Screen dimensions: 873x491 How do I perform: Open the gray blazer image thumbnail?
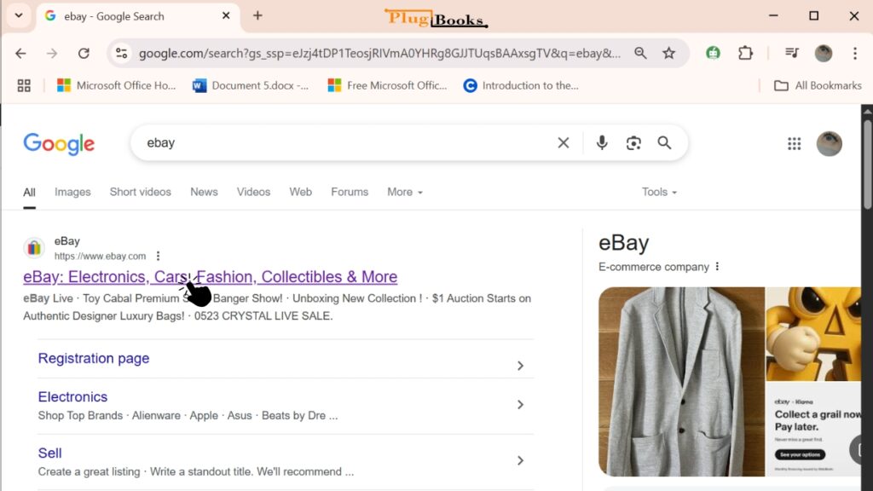pyautogui.click(x=681, y=381)
